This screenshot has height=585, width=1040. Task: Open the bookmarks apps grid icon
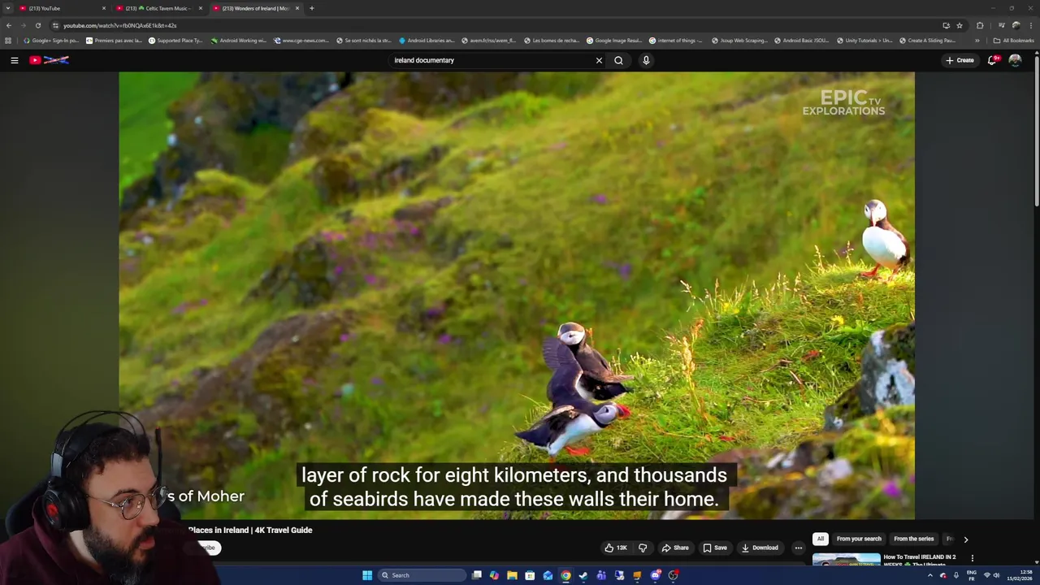8,41
